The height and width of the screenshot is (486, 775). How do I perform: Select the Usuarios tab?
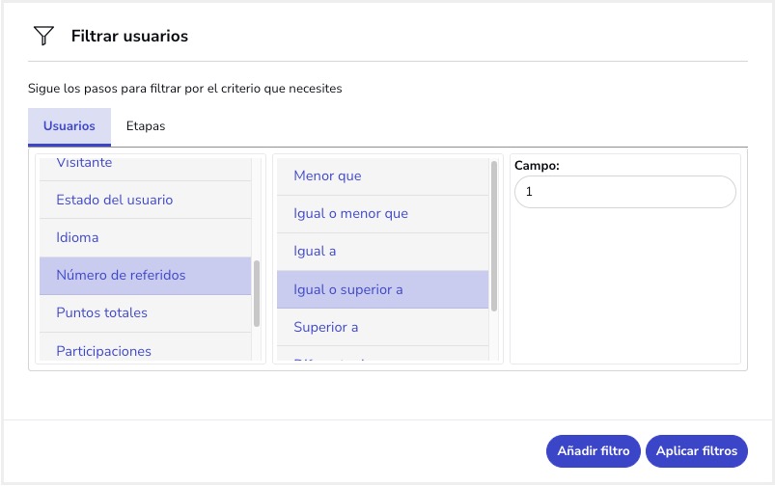pyautogui.click(x=69, y=126)
